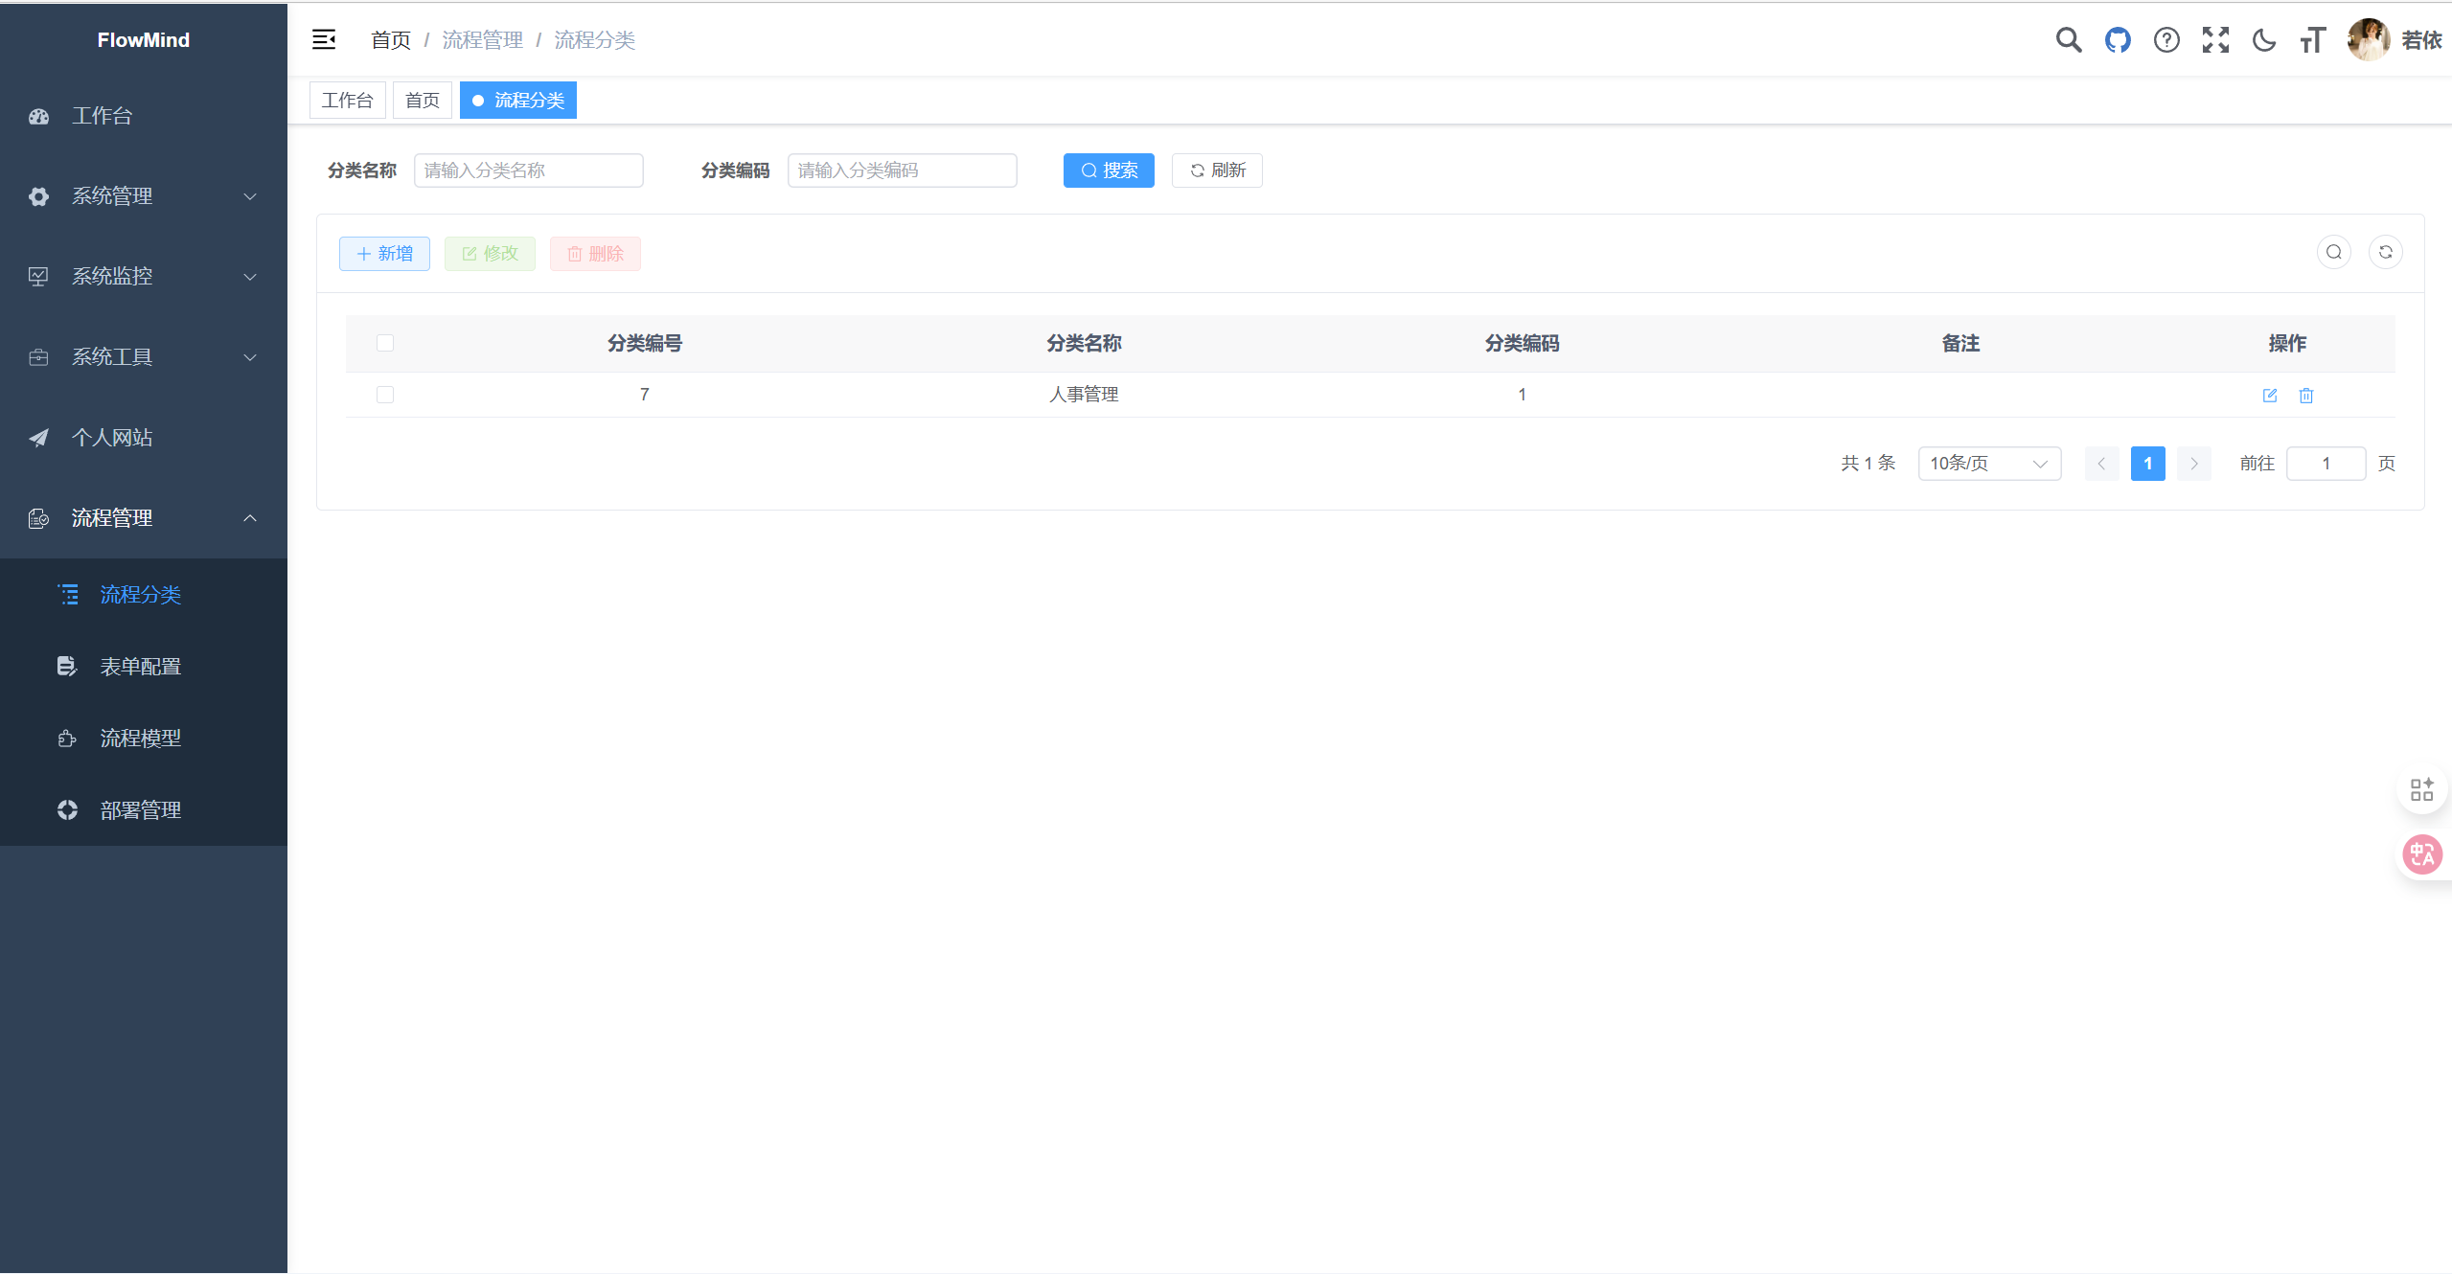Check the 人事管理 row checkbox
This screenshot has width=2452, height=1274.
(x=385, y=395)
